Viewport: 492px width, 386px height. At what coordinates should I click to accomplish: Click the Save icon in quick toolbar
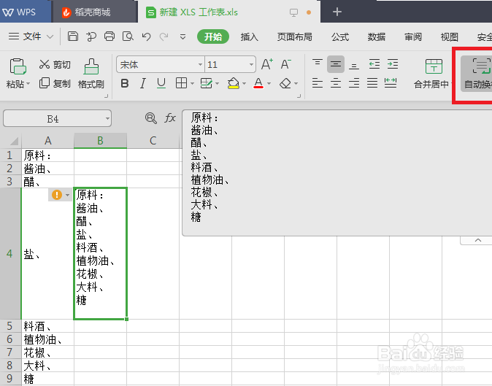[73, 36]
